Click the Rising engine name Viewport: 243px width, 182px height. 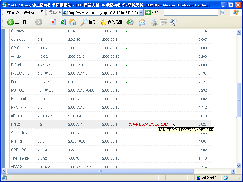click(x=16, y=141)
